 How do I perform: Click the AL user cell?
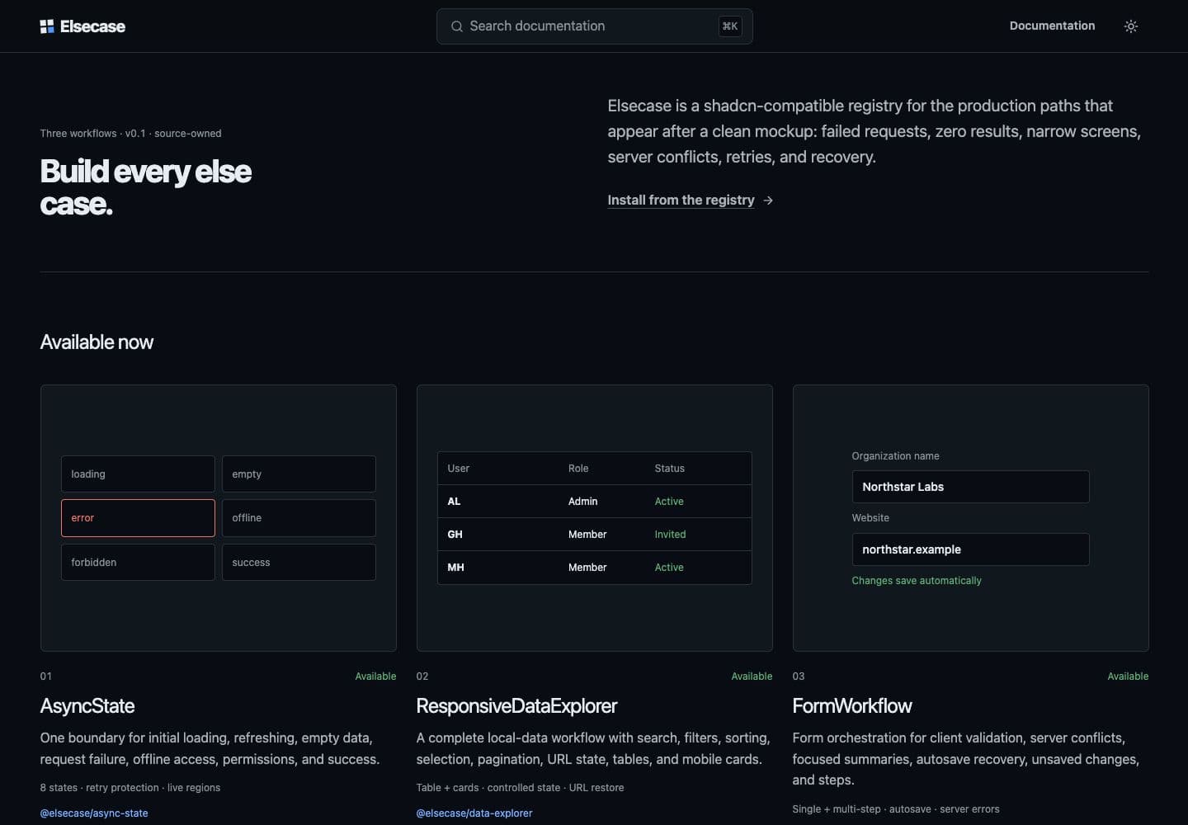(x=454, y=502)
